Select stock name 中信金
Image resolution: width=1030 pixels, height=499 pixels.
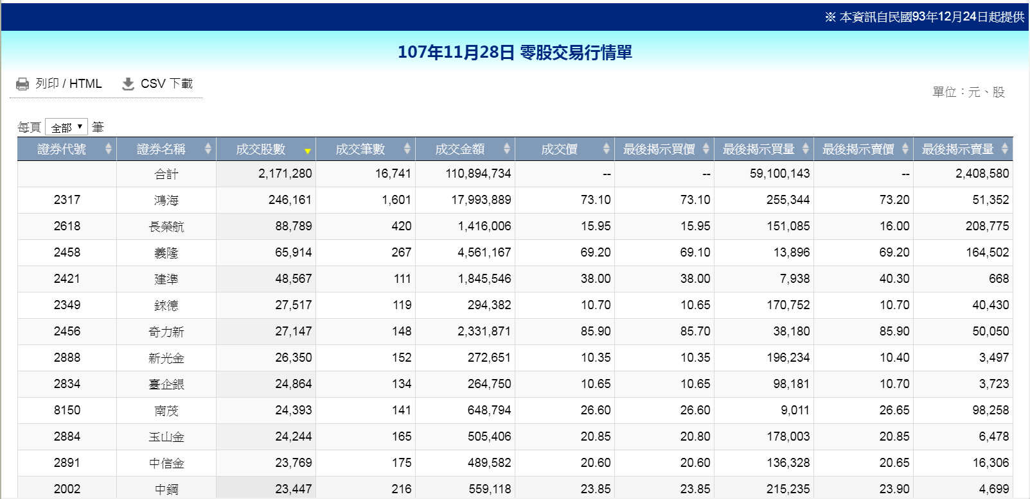(x=166, y=463)
